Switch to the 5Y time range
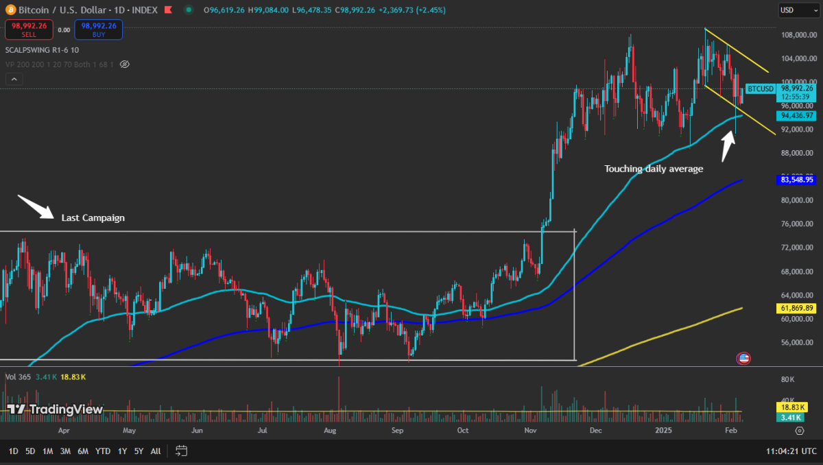 coord(139,451)
